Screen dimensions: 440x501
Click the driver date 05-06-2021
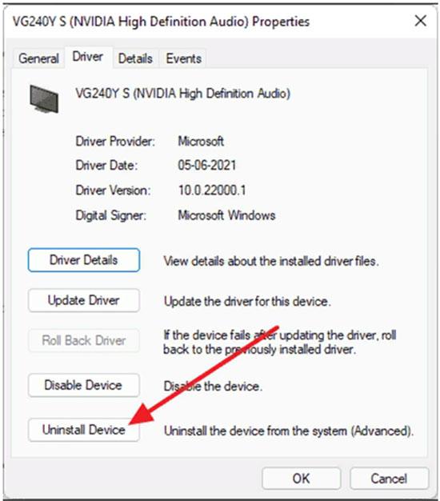coord(207,166)
